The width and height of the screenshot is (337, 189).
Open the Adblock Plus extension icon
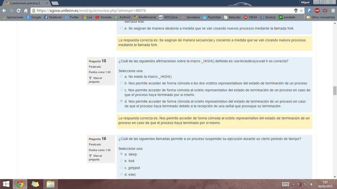[x=317, y=10]
